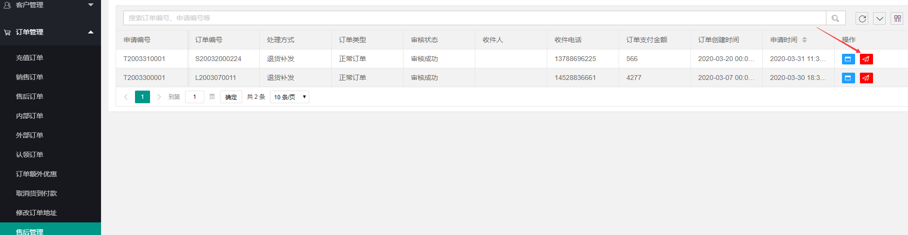Click blue view icon for T2003300001
Image resolution: width=908 pixels, height=235 pixels.
(848, 78)
